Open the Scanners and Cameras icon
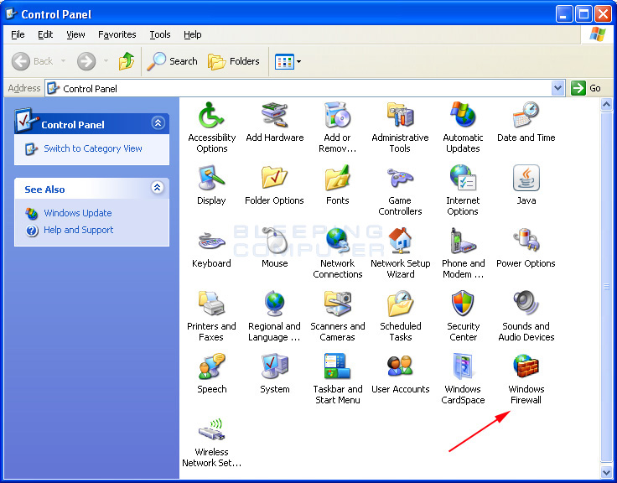Image resolution: width=617 pixels, height=483 pixels. [x=337, y=304]
